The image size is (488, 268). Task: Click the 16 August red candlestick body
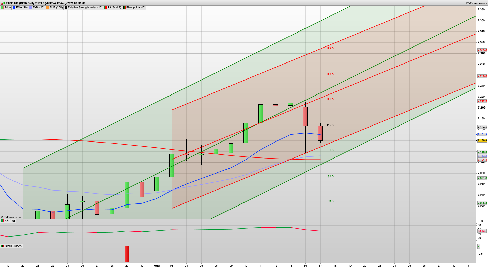tap(305, 116)
